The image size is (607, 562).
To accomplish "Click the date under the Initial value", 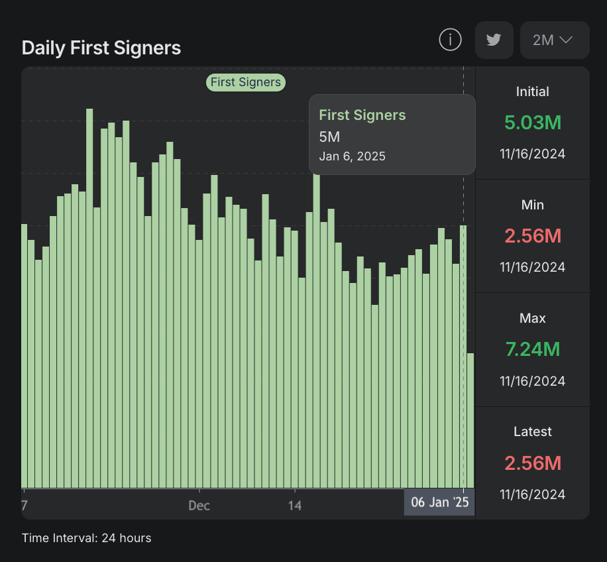I will click(x=532, y=154).
